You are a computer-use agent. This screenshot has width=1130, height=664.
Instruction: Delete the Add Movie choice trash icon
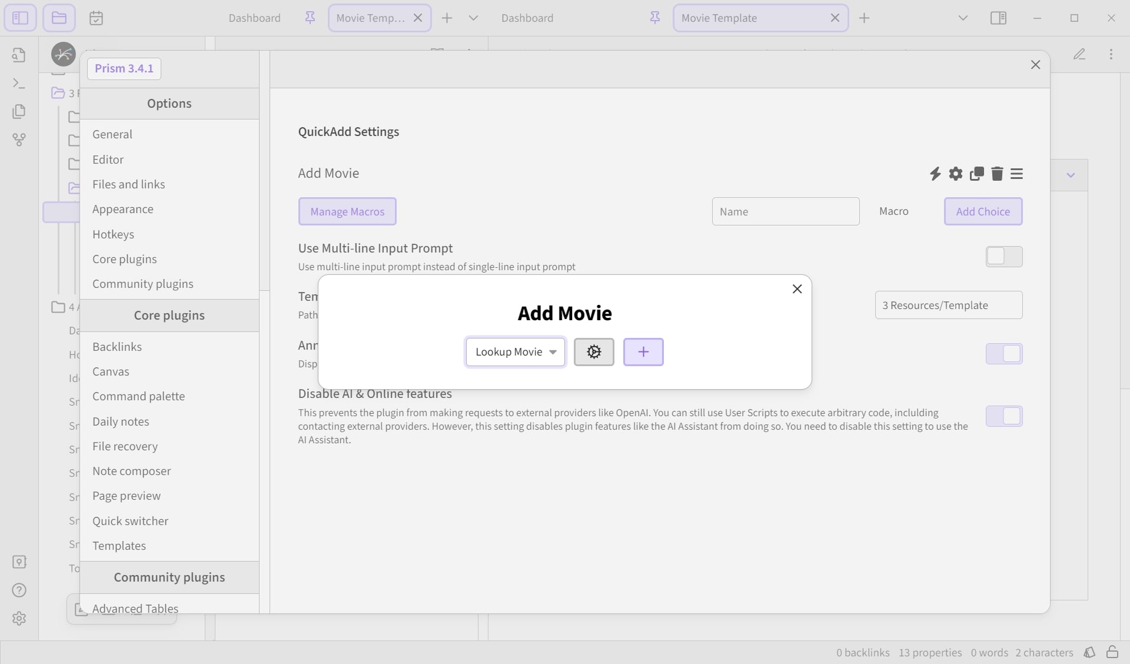pos(997,174)
